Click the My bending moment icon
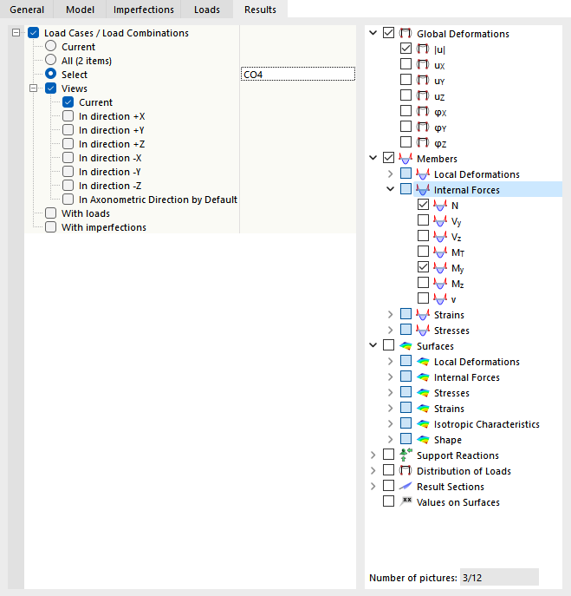The image size is (571, 596). [x=440, y=267]
